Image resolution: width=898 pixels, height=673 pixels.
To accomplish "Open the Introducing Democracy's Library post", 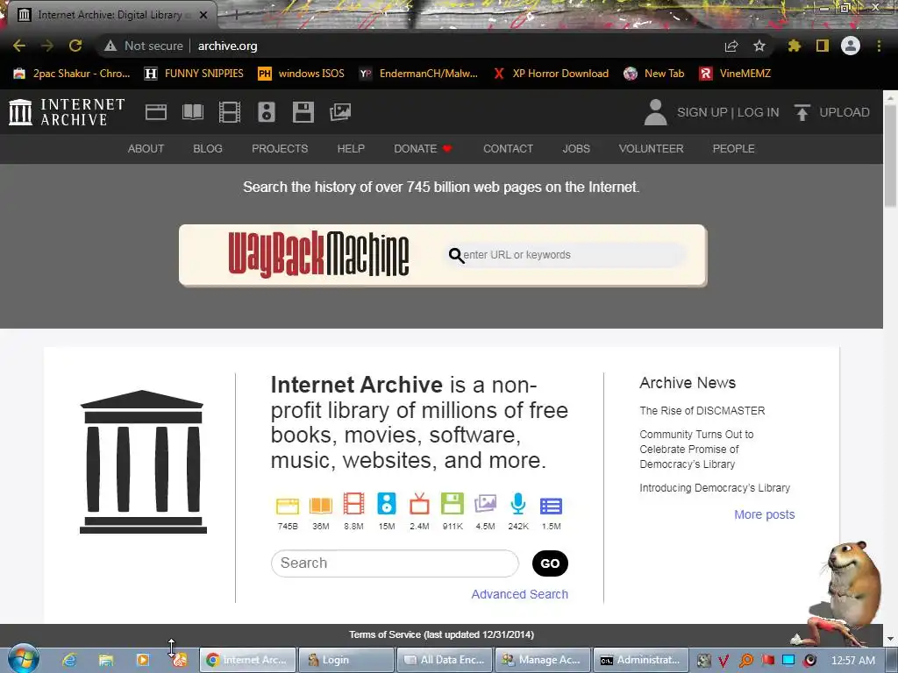I will click(715, 488).
